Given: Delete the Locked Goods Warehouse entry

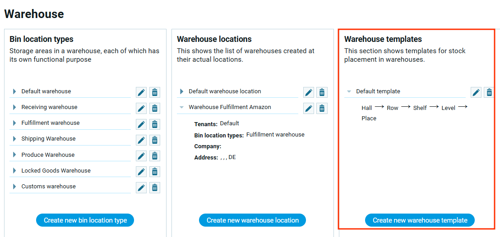Looking at the screenshot, I should (x=155, y=172).
